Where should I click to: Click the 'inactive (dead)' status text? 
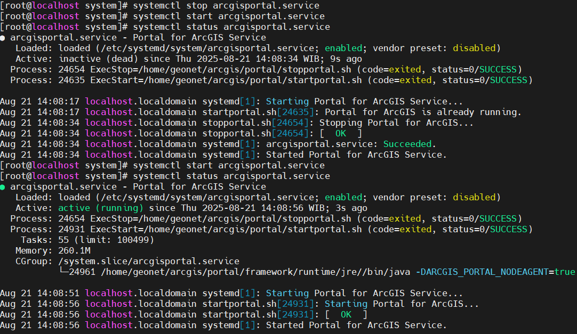pos(98,59)
